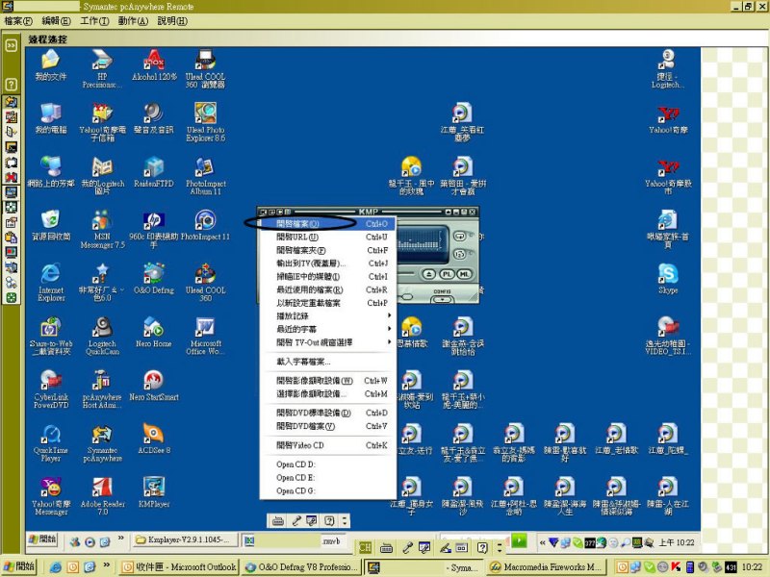Switch to 收件匣 - Microsoft Outlook taskbar button
The image size is (770, 577).
179,567
